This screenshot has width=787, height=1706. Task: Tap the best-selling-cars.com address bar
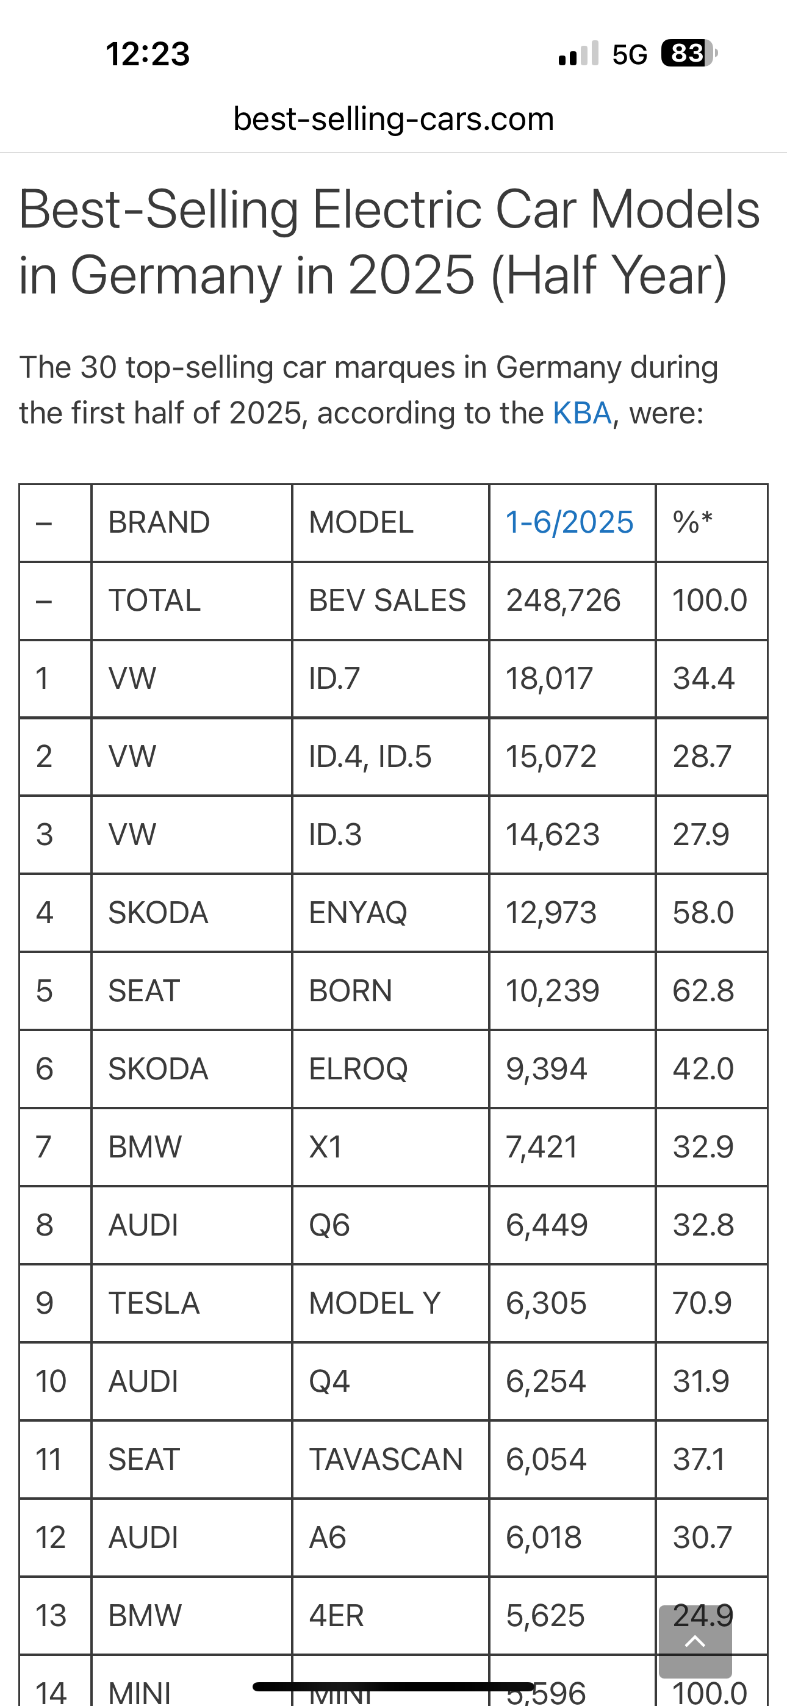(393, 119)
